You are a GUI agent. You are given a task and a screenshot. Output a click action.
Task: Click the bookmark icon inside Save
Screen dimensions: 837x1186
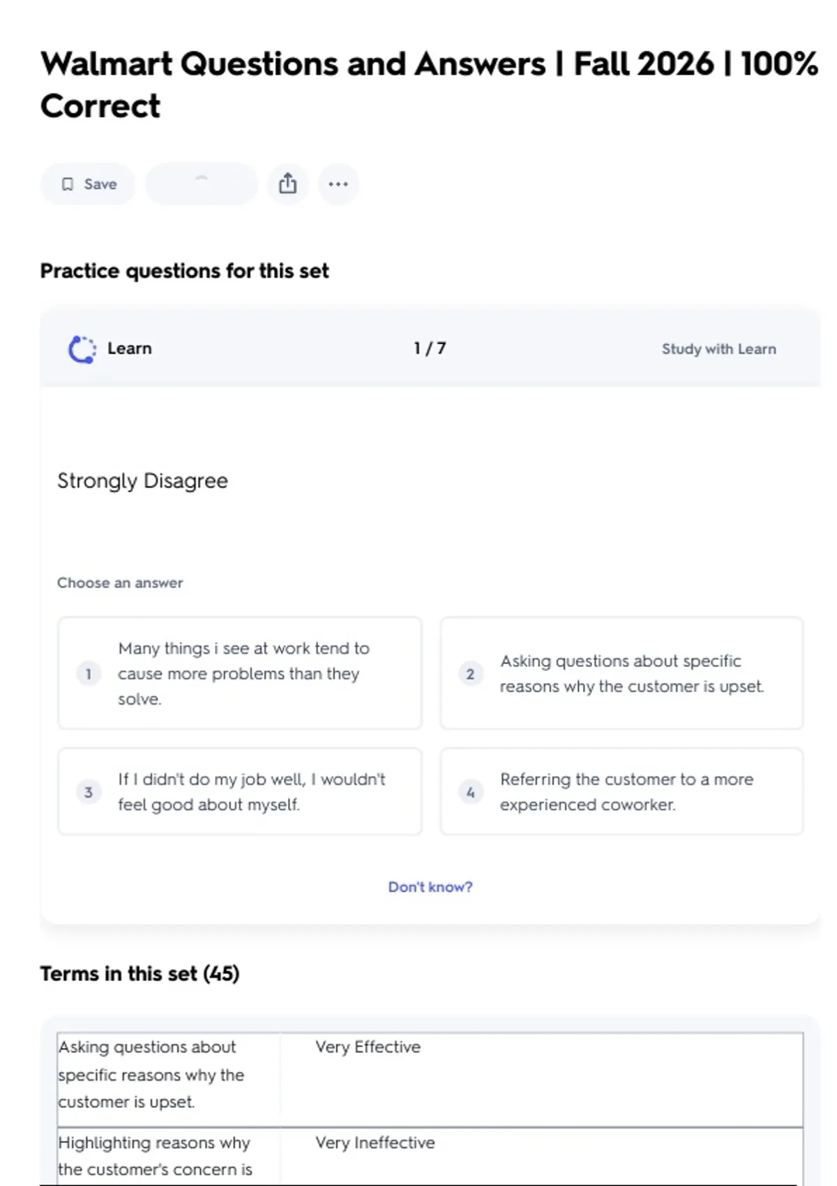pyautogui.click(x=68, y=184)
